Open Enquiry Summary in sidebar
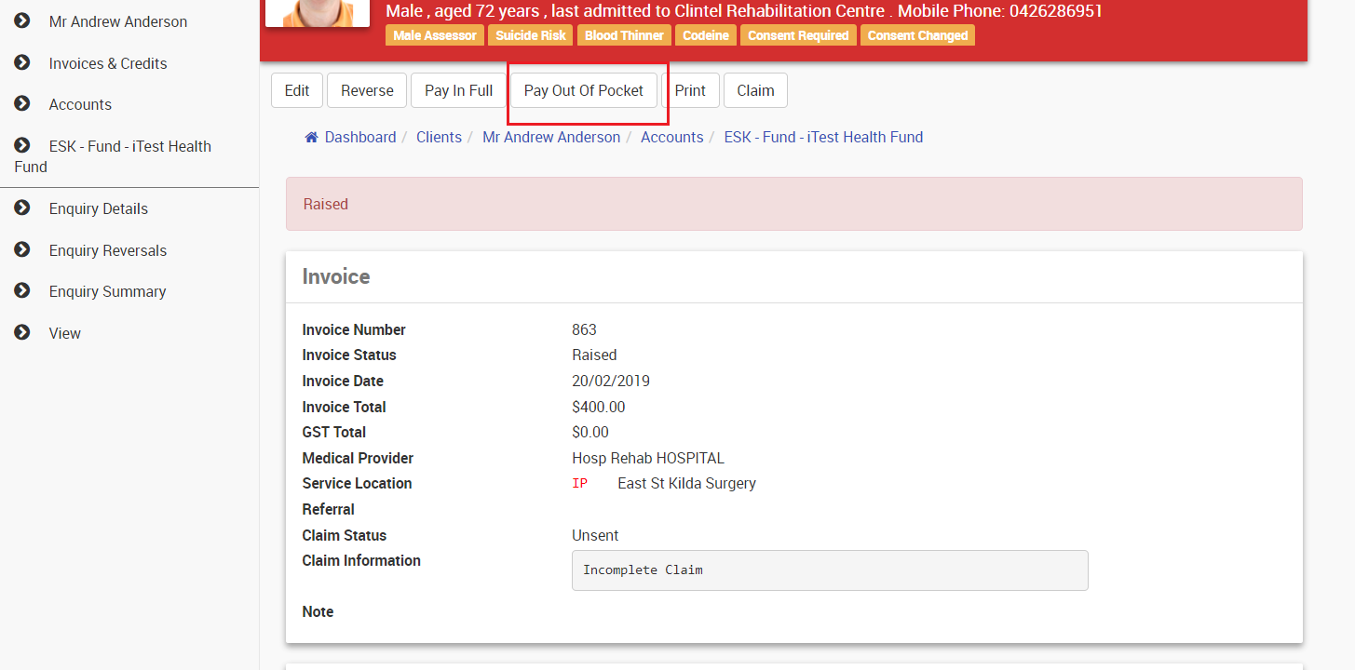This screenshot has width=1355, height=670. (x=107, y=291)
